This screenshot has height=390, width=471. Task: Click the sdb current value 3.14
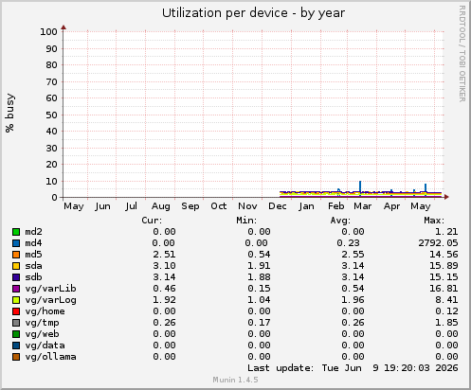click(164, 277)
